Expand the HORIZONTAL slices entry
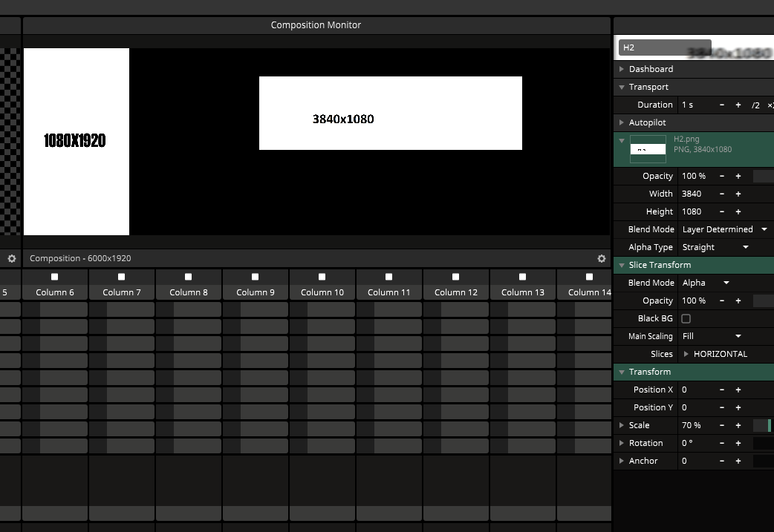This screenshot has height=532, width=774. coord(686,354)
